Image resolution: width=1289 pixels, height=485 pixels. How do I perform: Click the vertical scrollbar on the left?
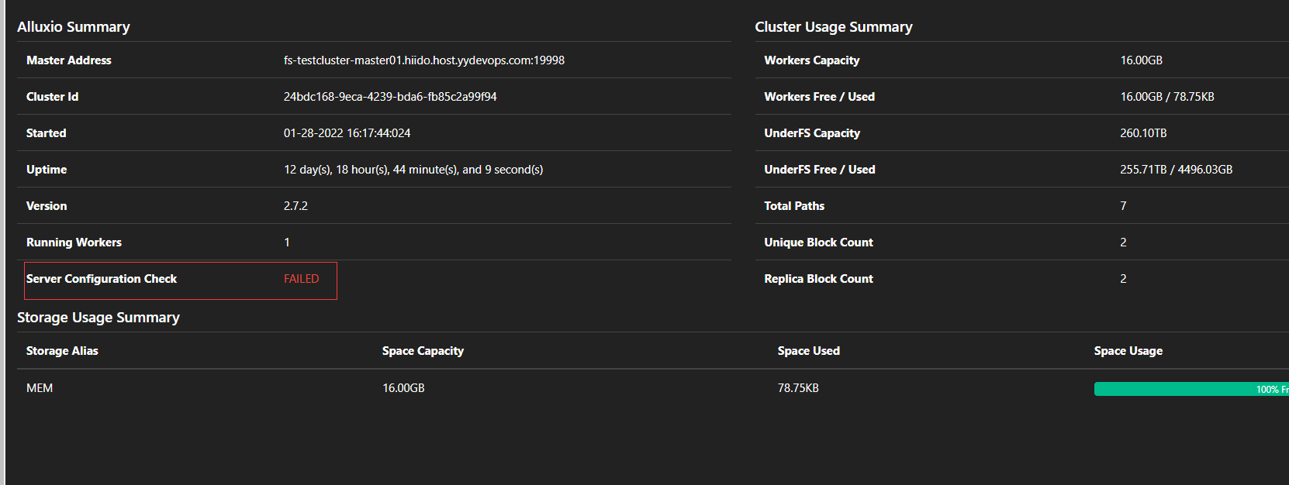(4, 242)
